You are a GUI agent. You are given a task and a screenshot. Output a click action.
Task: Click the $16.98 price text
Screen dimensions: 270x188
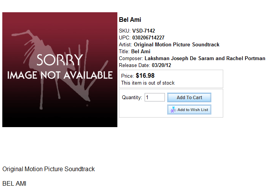coord(145,75)
